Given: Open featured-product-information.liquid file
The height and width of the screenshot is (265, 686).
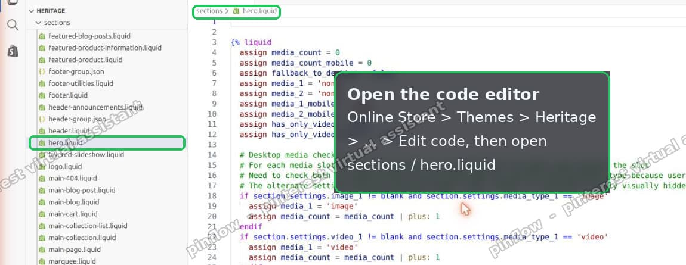Looking at the screenshot, I should pos(105,48).
